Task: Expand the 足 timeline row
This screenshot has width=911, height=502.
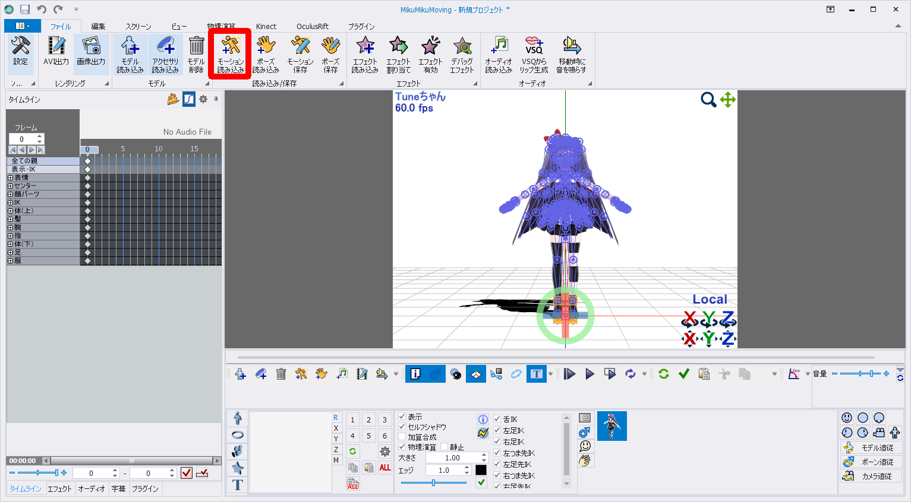Action: click(10, 252)
